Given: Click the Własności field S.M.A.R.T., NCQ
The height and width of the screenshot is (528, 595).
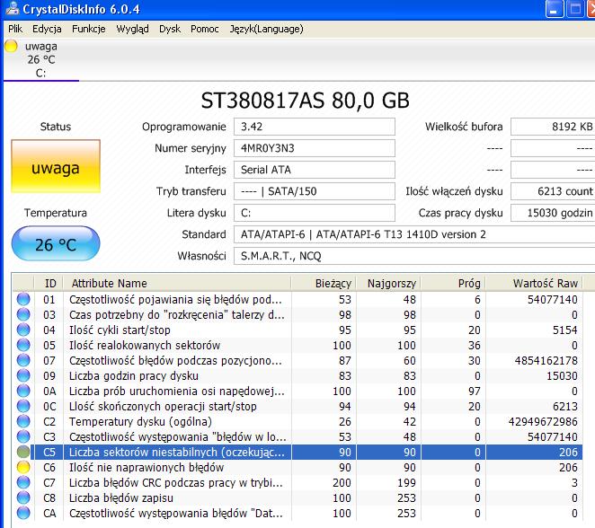Looking at the screenshot, I should 414,256.
